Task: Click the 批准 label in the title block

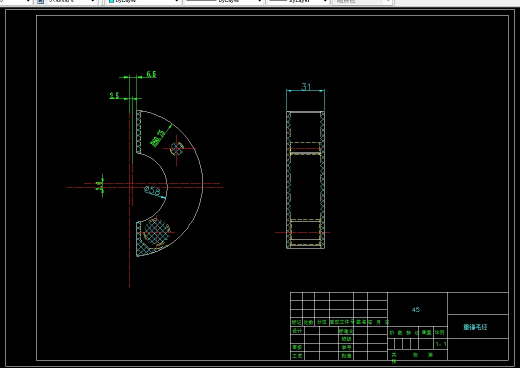Action: coord(346,355)
